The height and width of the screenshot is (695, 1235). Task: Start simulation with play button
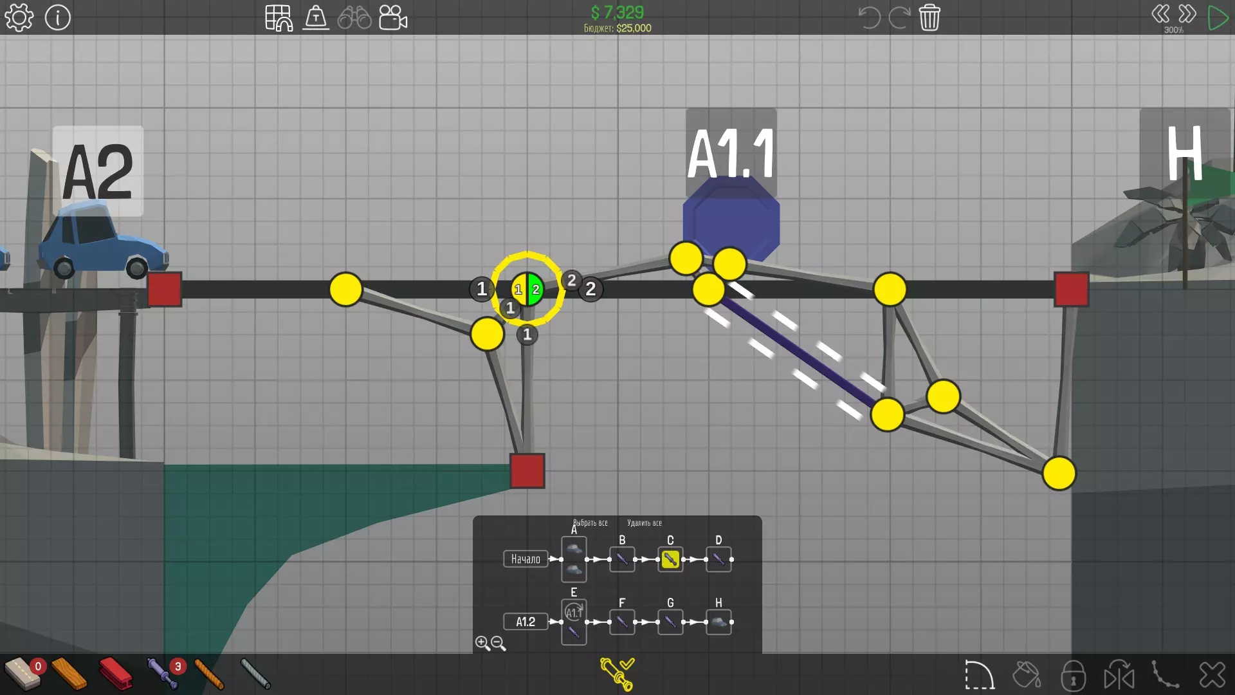pos(1217,17)
